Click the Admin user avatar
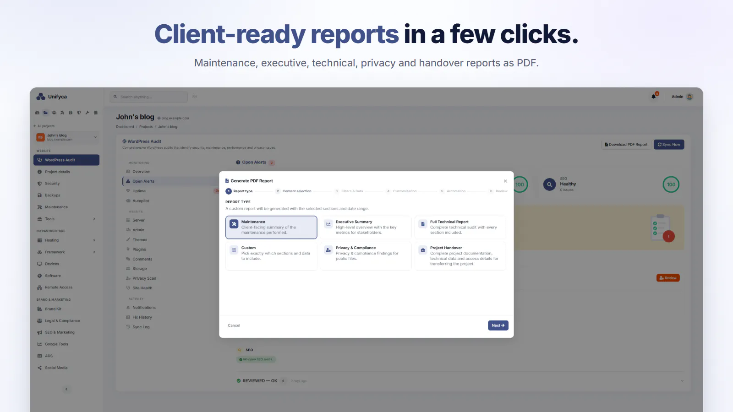This screenshot has height=412, width=733. (x=689, y=97)
